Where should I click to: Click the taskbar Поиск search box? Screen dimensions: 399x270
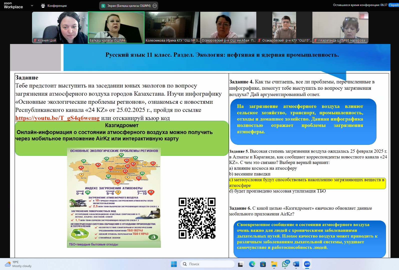click(x=207, y=264)
